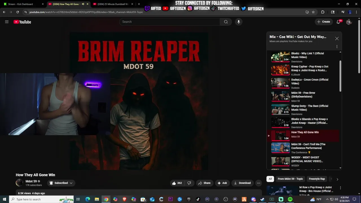Launch Microsoft Edge from taskbar
The width and height of the screenshot is (361, 203).
[88, 199]
